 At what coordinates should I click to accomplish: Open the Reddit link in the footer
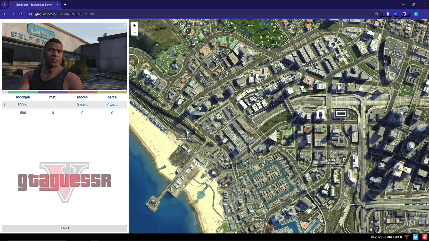pos(425,237)
